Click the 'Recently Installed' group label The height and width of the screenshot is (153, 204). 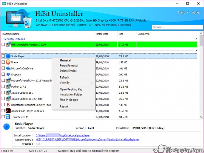pyautogui.click(x=14, y=39)
